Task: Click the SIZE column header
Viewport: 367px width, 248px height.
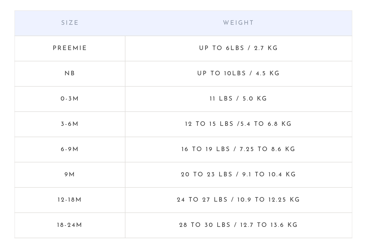Action: coord(70,23)
